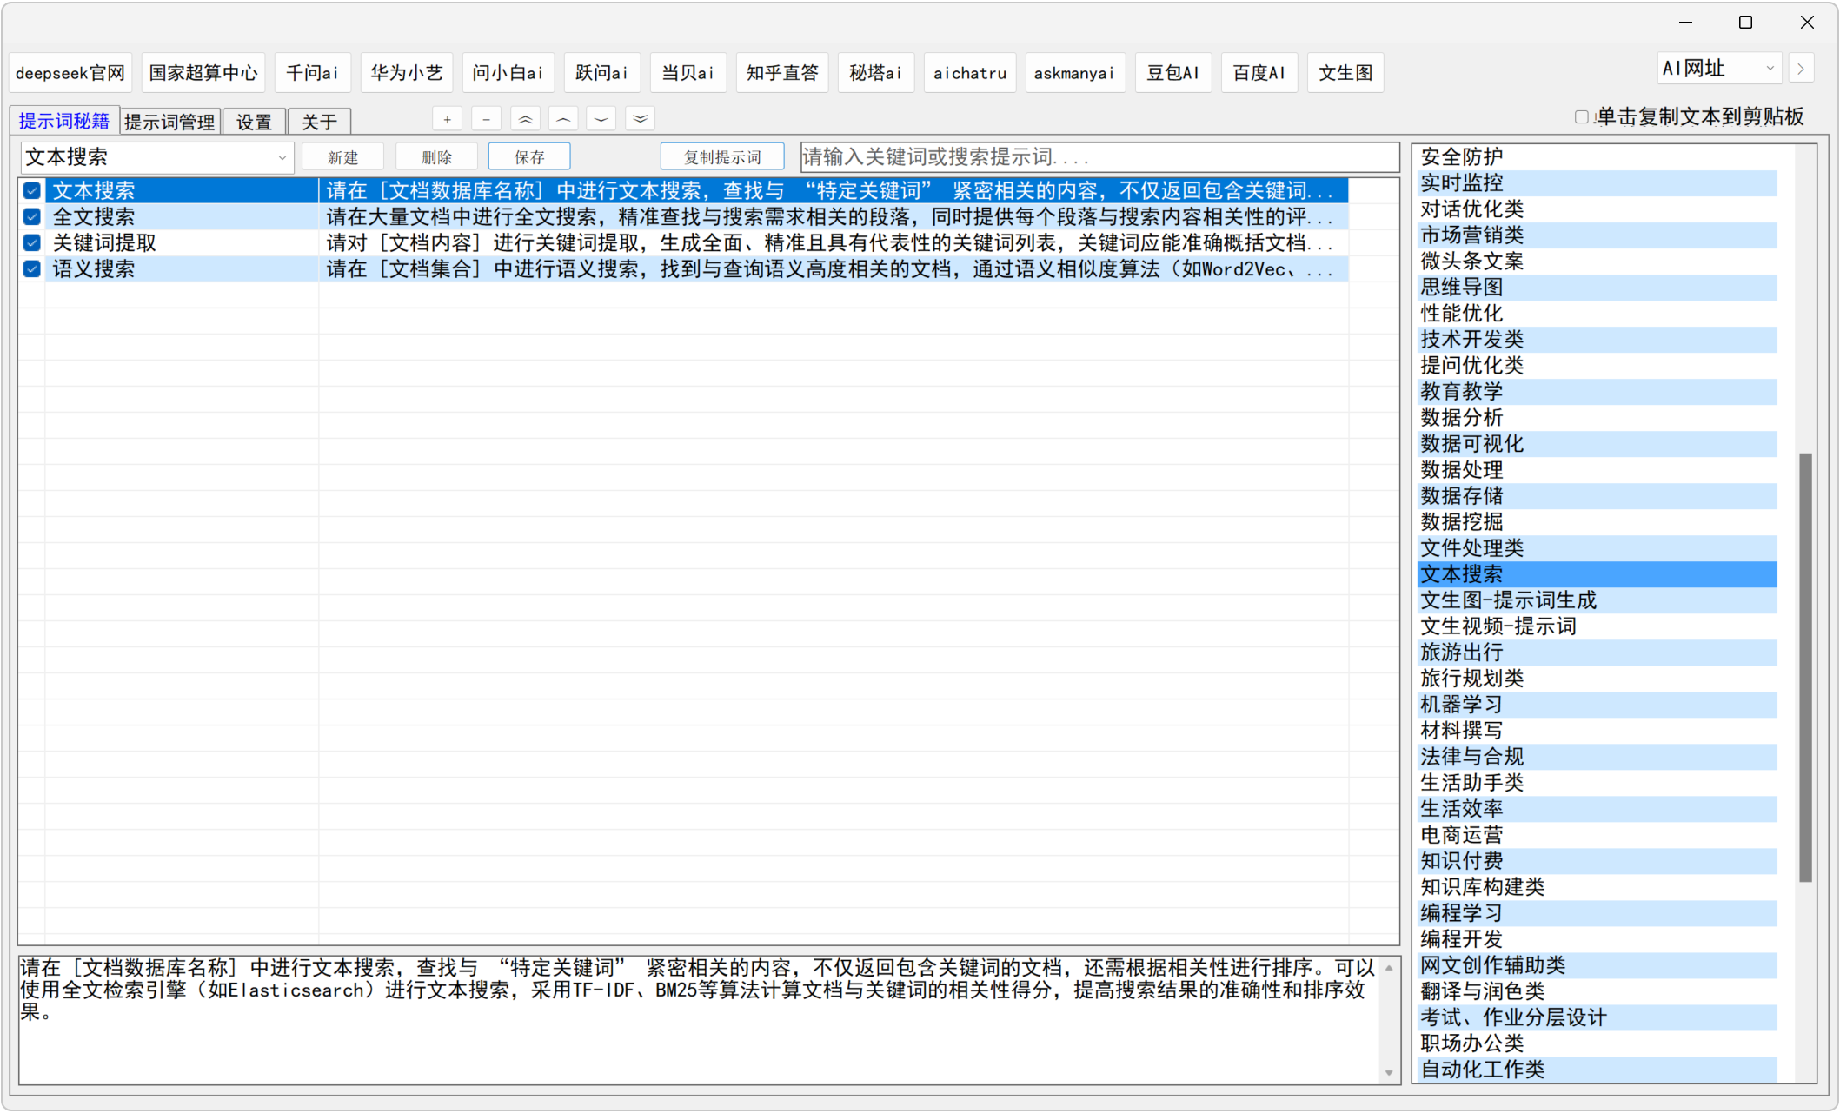The image size is (1840, 1113).
Task: Select 法律与合规 in the category list
Action: click(1597, 757)
